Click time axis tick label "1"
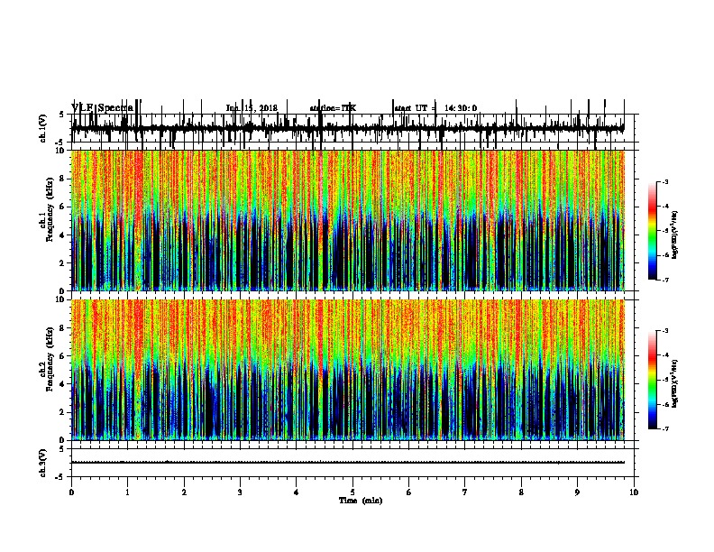Screen dimensions: 714x552 [128, 492]
